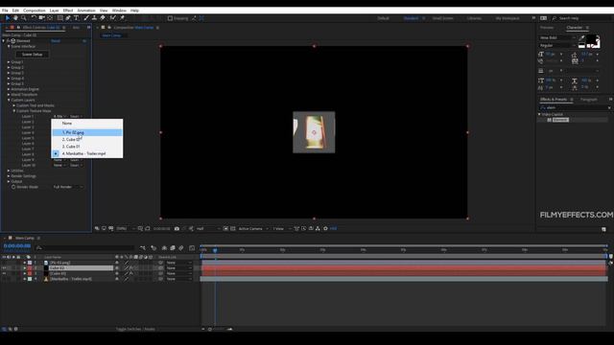
Task: Select the Pen tool
Action: pyautogui.click(x=68, y=18)
